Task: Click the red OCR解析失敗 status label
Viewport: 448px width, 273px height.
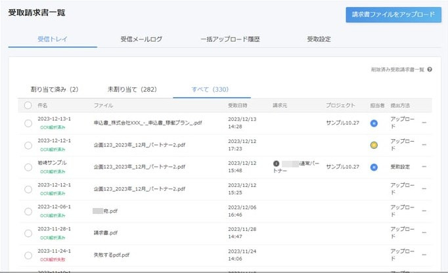Action: pyautogui.click(x=53, y=260)
